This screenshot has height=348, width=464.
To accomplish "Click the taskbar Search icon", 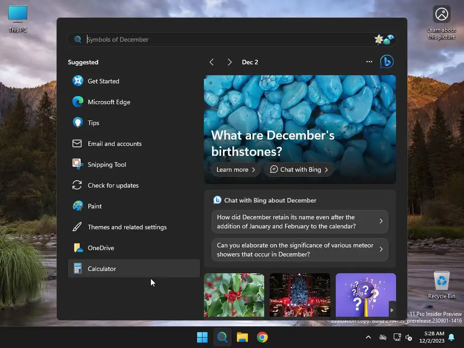I will [x=222, y=337].
